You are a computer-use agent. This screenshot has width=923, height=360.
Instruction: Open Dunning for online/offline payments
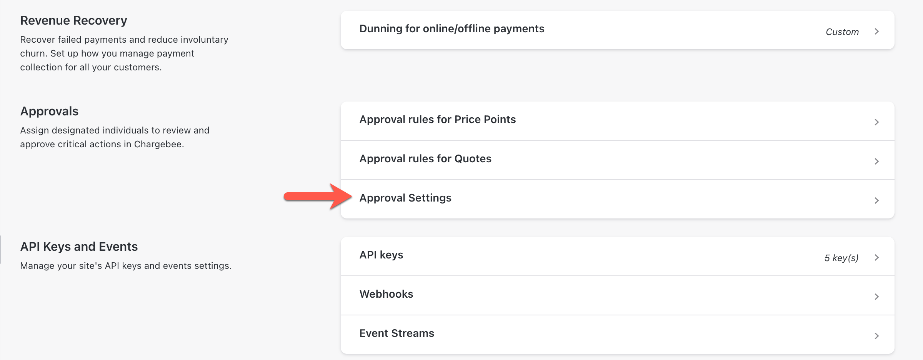[x=452, y=29]
